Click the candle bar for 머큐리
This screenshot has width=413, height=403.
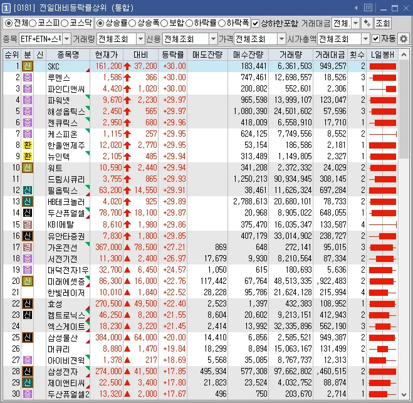click(x=383, y=349)
